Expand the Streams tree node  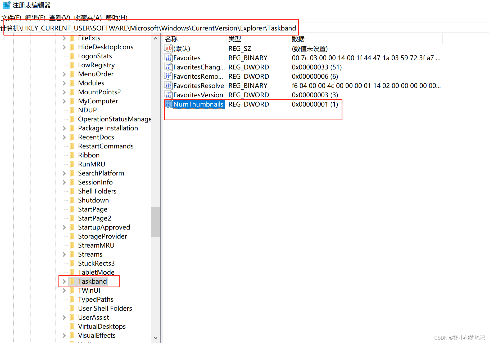pos(64,254)
